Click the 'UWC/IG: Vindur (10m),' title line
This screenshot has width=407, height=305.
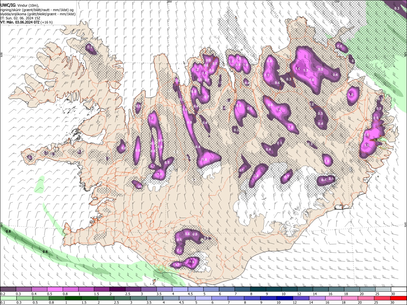(x=19, y=5)
